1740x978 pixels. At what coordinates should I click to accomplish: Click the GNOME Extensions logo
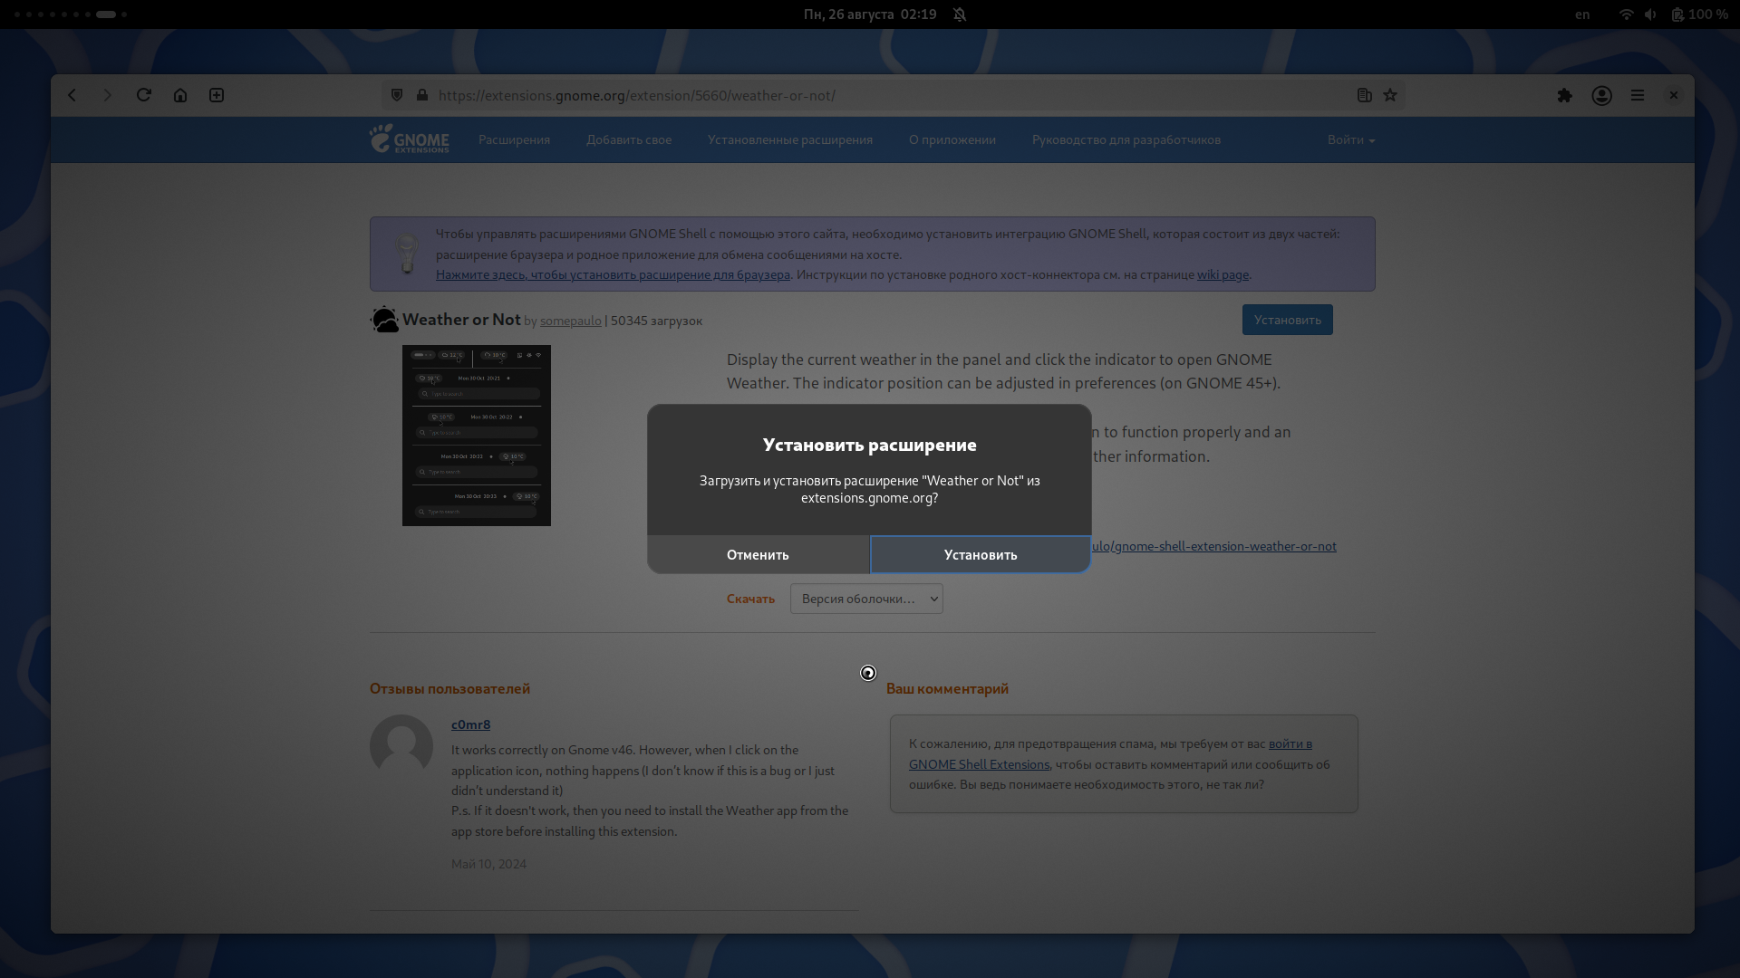409,139
